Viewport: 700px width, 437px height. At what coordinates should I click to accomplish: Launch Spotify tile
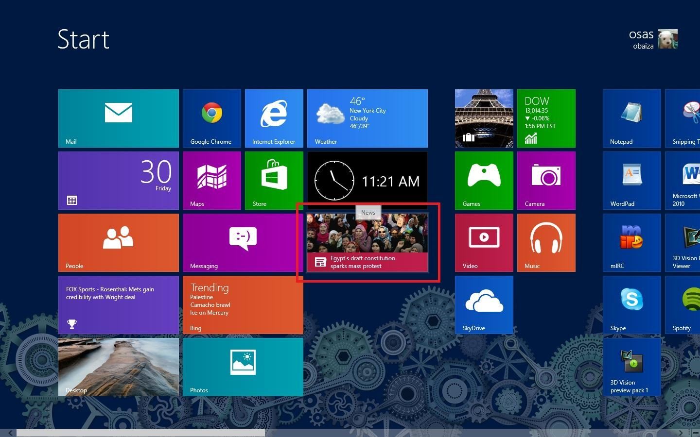point(682,305)
